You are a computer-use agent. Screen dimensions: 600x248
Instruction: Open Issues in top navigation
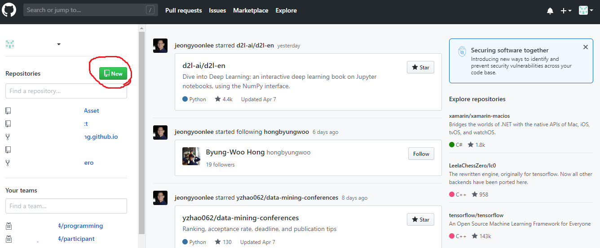[x=217, y=10]
